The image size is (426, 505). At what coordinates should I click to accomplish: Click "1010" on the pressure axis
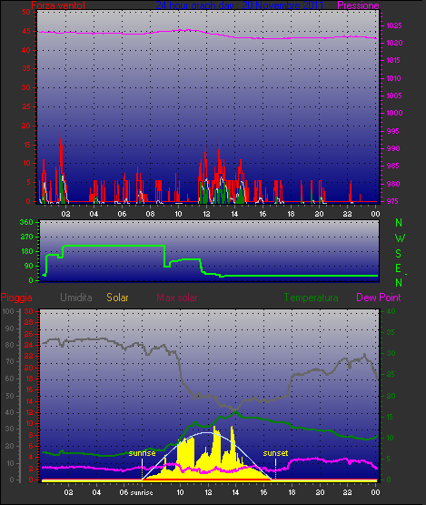394,78
